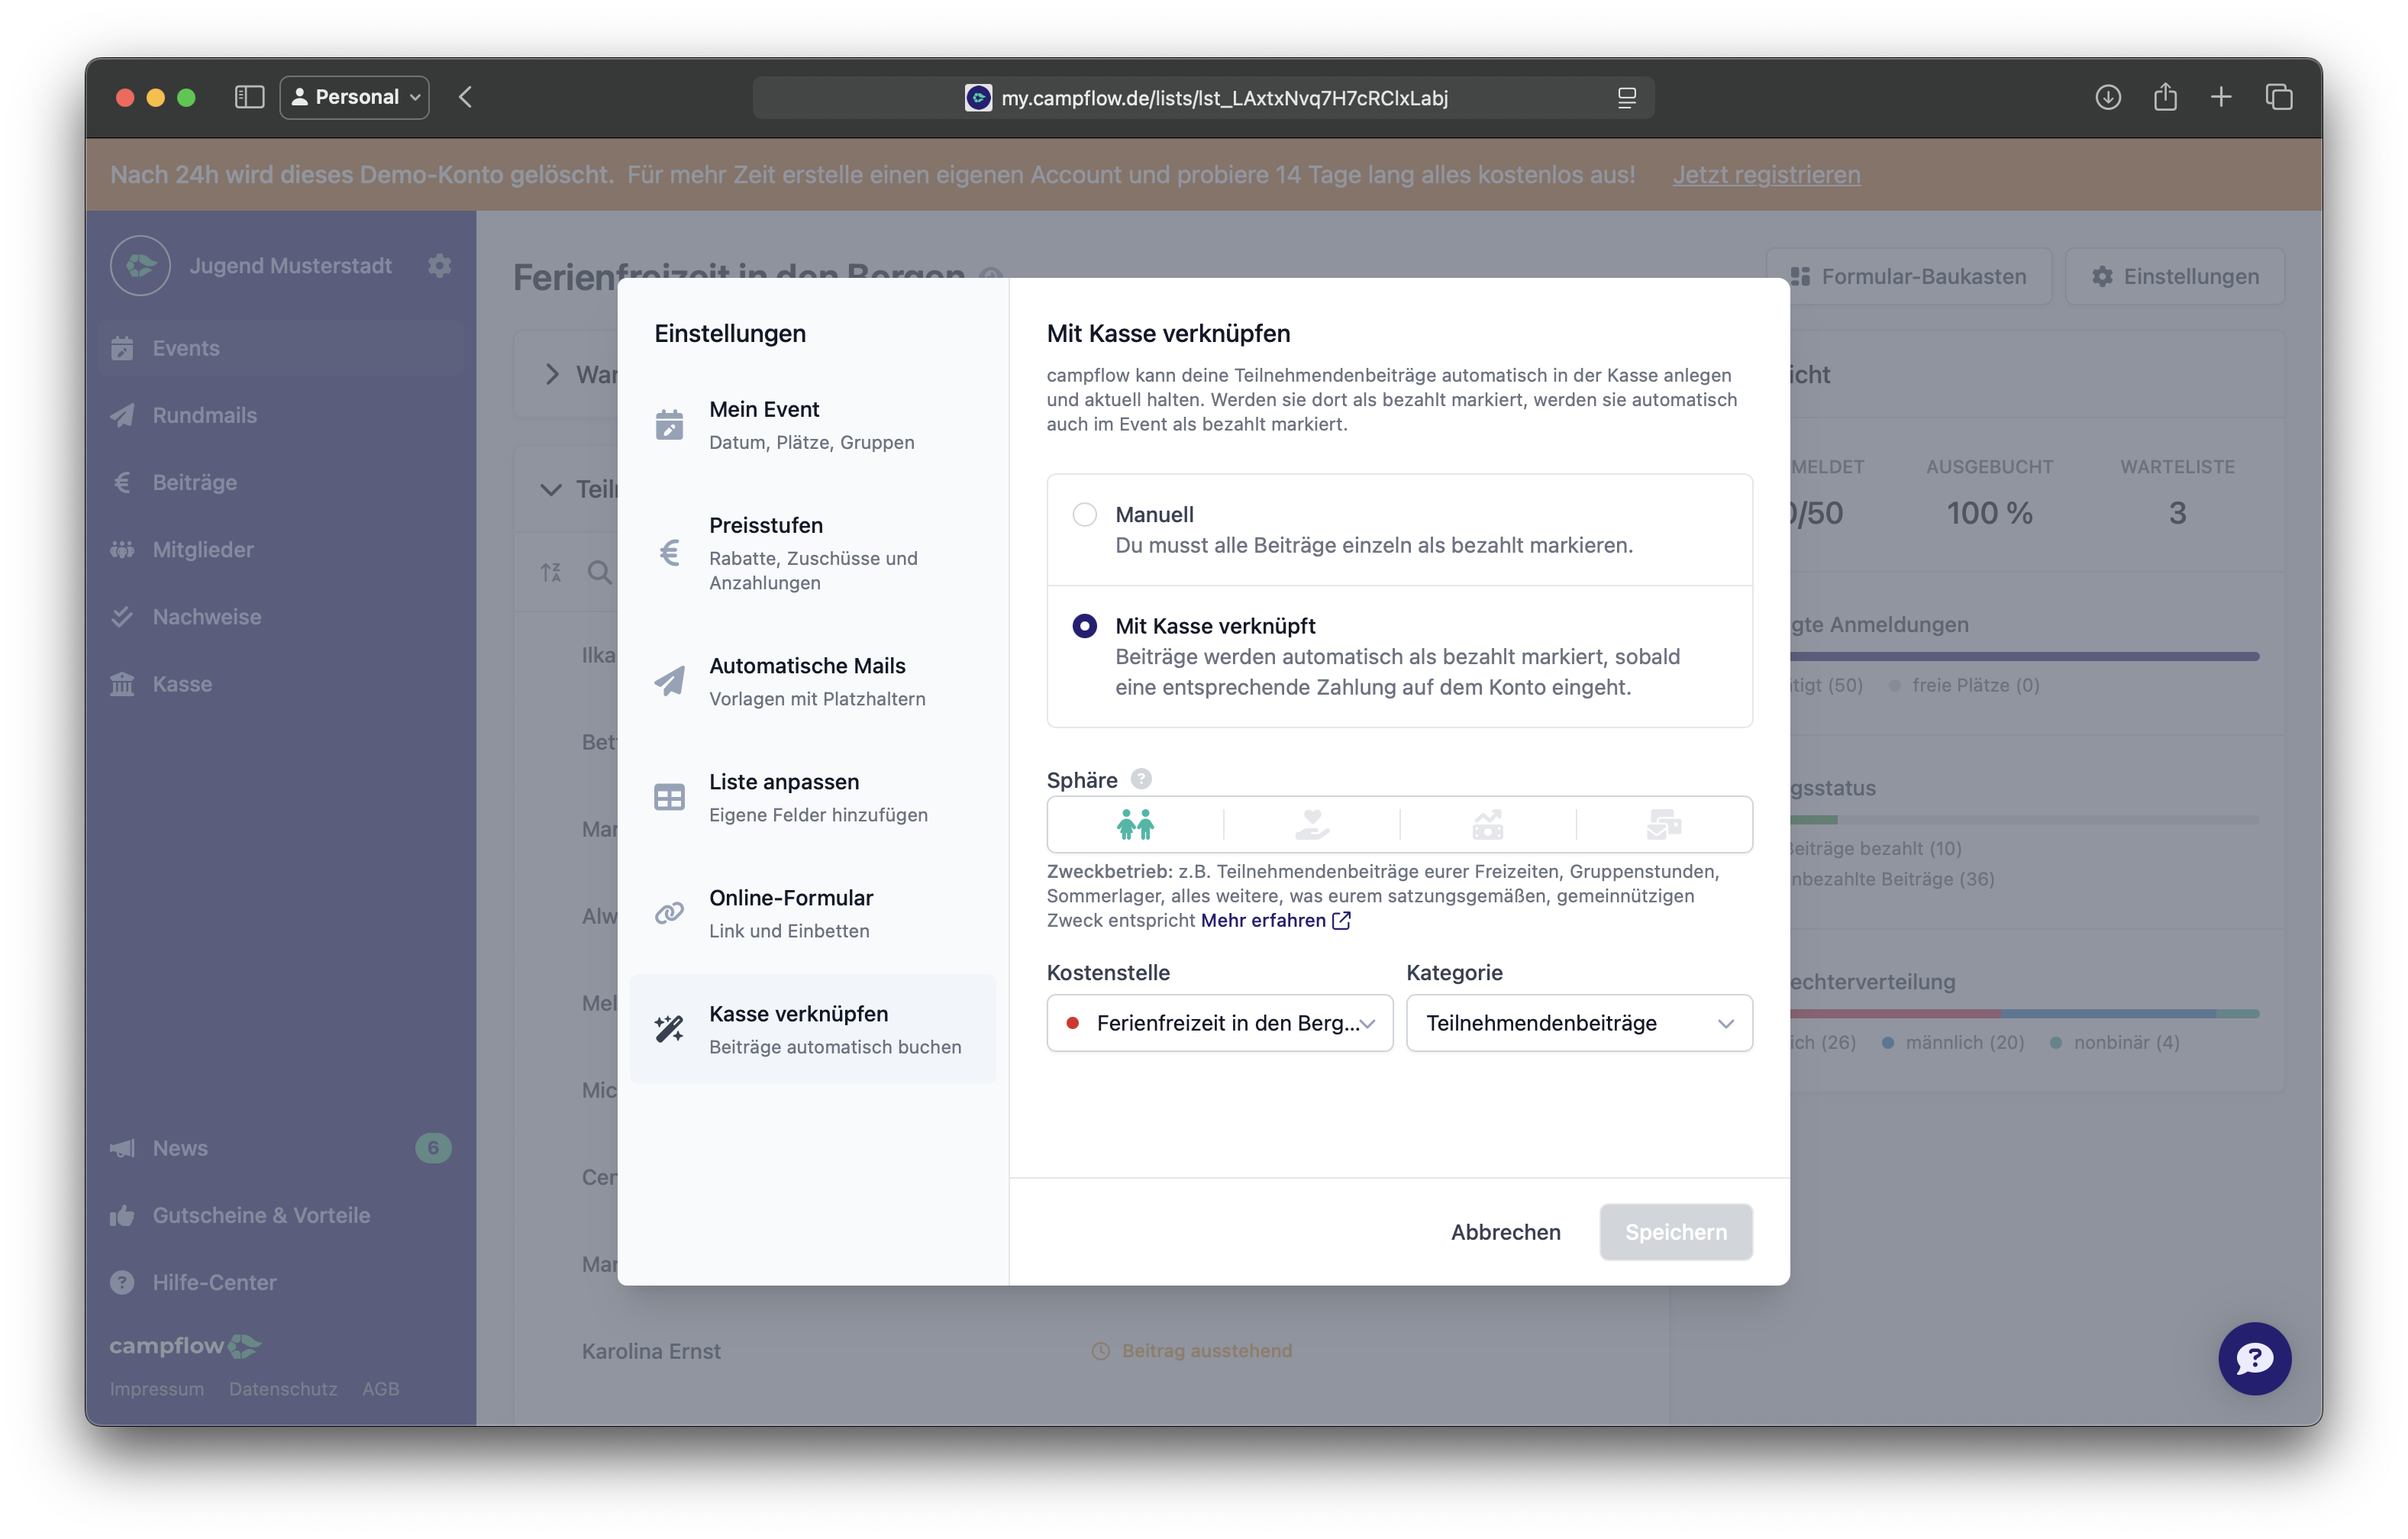Open the Kostenstelle dropdown

(1219, 1023)
